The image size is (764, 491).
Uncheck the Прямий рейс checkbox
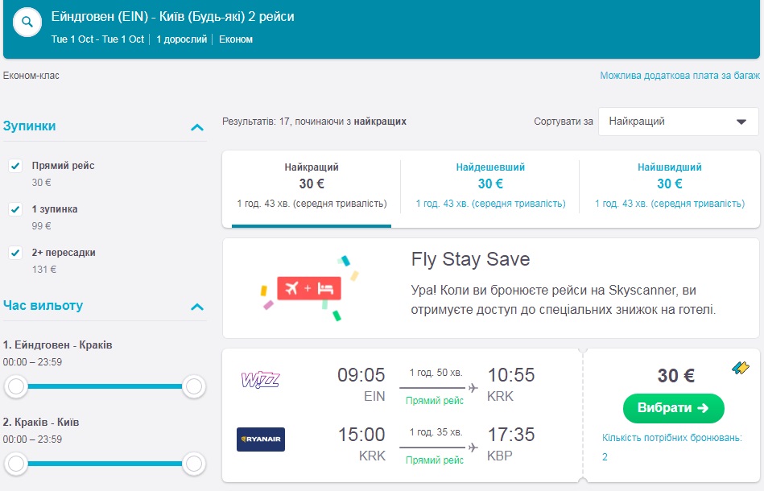coord(15,166)
